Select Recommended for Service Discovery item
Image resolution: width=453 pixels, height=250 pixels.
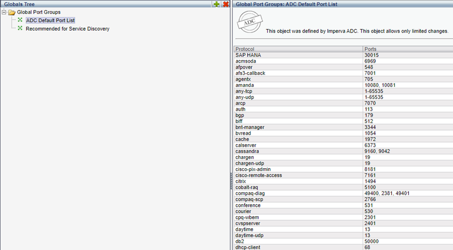point(68,29)
